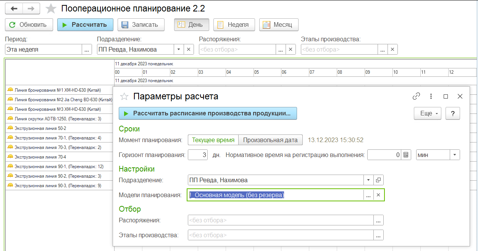Select Произвольная дата planning moment
This screenshot has height=251, width=478.
coord(270,140)
